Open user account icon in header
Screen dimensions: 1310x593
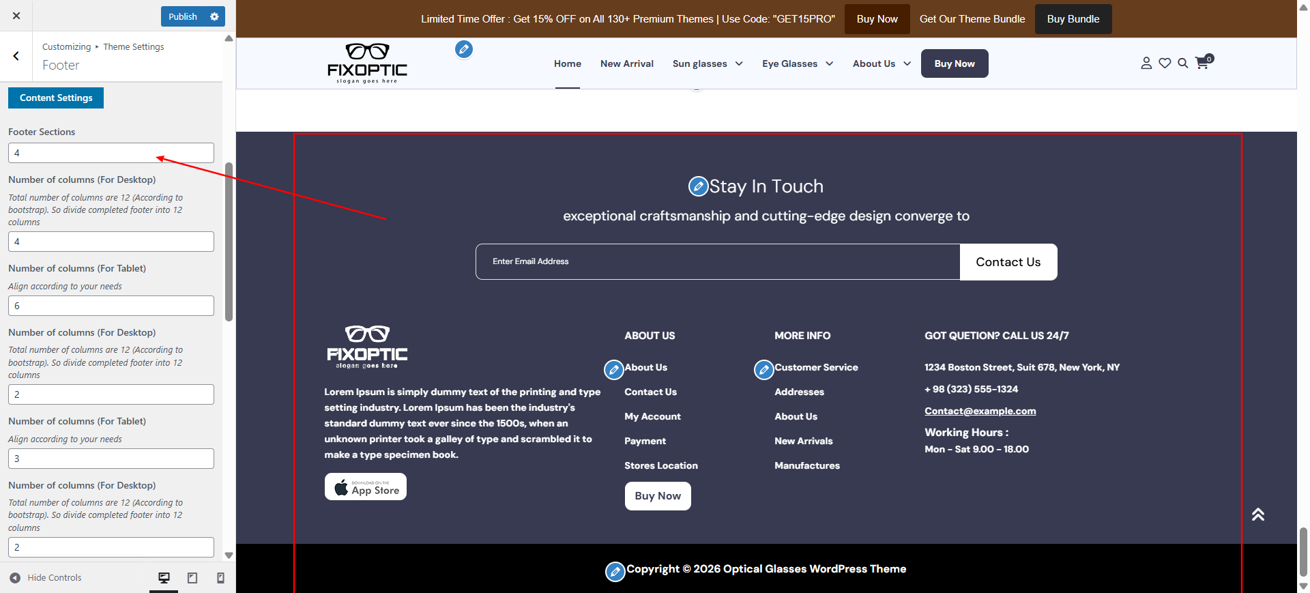click(x=1146, y=63)
